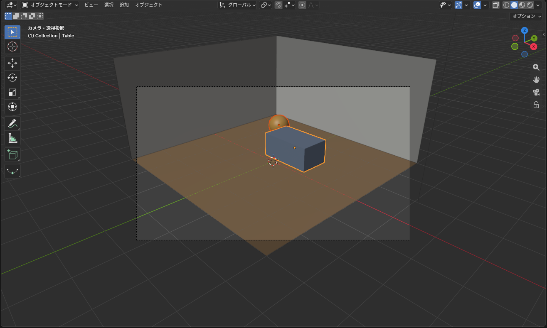Set selection mode to extend
The image size is (547, 328).
coord(16,16)
